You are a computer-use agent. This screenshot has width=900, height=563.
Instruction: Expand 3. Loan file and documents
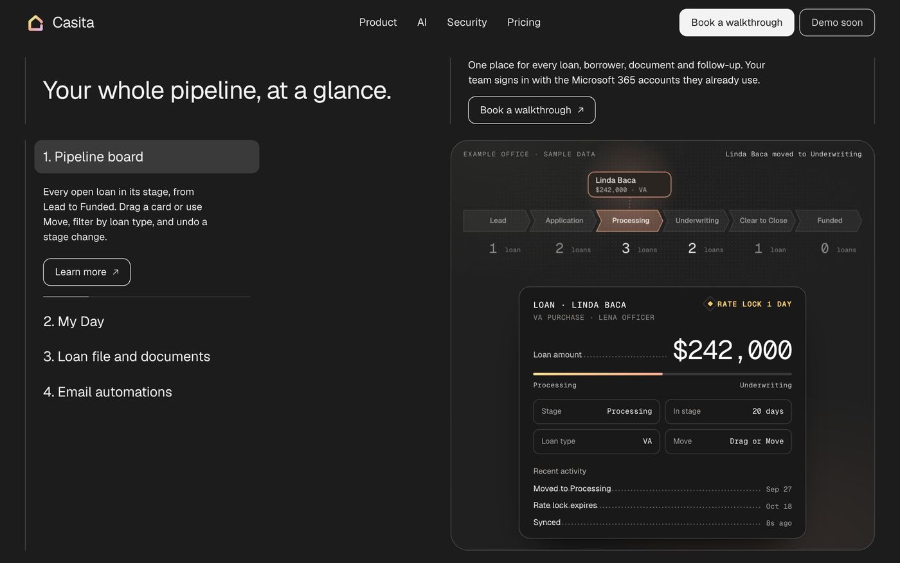(127, 356)
